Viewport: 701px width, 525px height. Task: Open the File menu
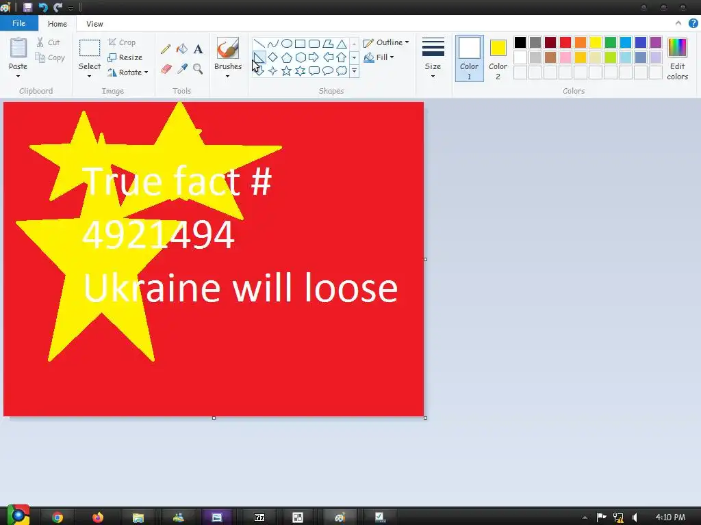coord(18,23)
